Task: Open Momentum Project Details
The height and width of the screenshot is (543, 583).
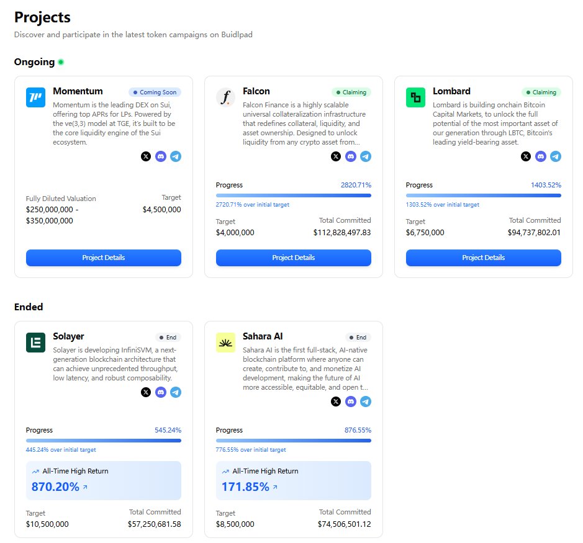Action: coord(104,258)
